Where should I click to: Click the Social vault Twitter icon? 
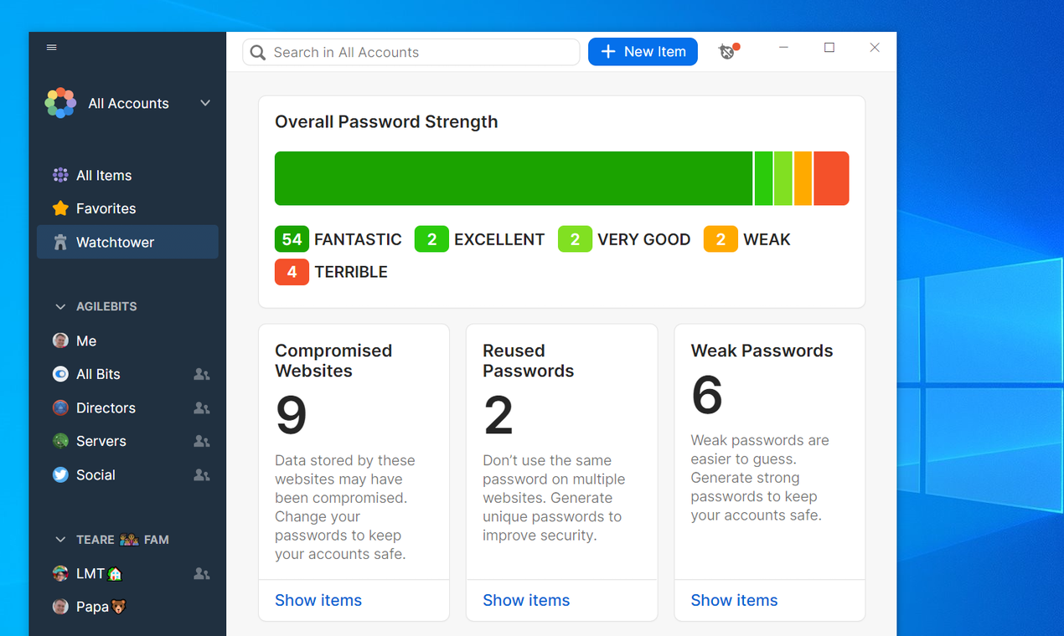click(x=60, y=474)
